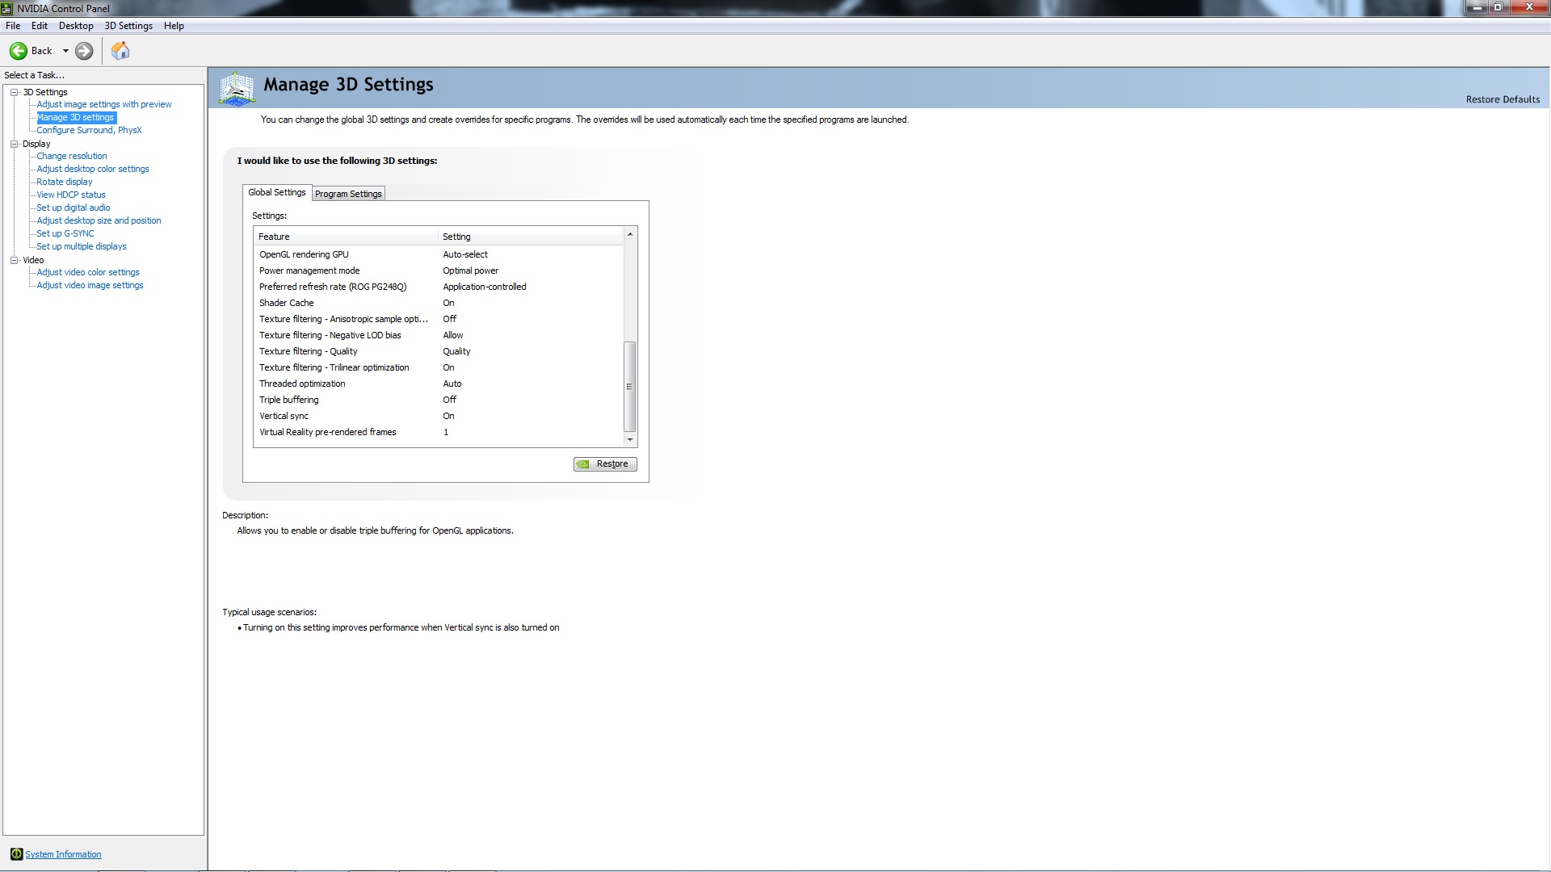Viewport: 1551px width, 872px height.
Task: Click the Manage 3D Settings header icon
Action: point(237,88)
